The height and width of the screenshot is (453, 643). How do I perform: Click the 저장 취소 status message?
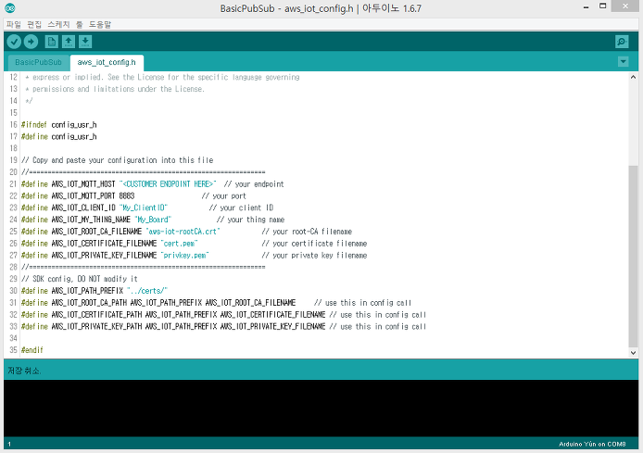[x=24, y=371]
